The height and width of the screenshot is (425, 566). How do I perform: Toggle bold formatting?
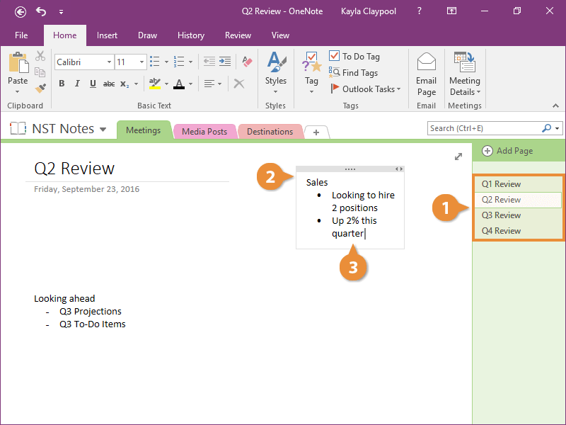[x=62, y=84]
